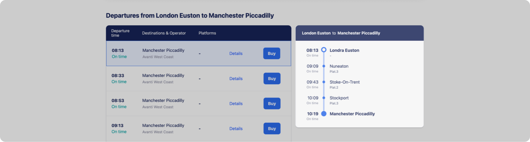
Task: Buy ticket for the 09:13 departure
Action: coord(272,129)
